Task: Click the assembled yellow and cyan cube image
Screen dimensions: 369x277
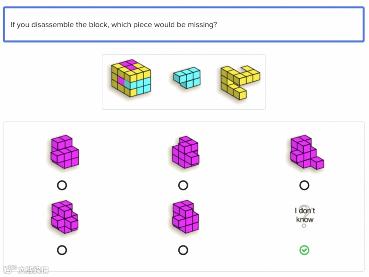Action: (x=131, y=78)
